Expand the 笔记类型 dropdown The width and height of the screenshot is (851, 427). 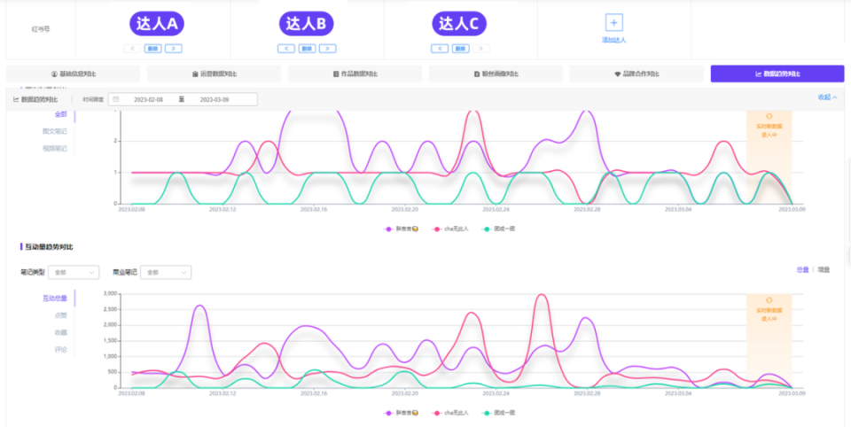tap(74, 272)
